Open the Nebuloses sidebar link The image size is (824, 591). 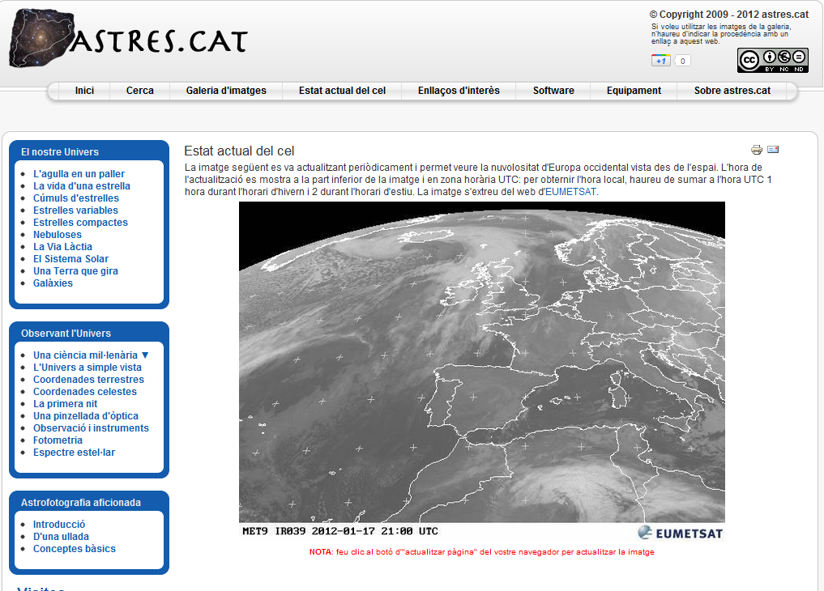pos(58,235)
